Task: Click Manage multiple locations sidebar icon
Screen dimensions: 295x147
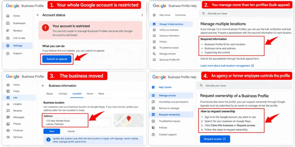Action: click(x=154, y=24)
